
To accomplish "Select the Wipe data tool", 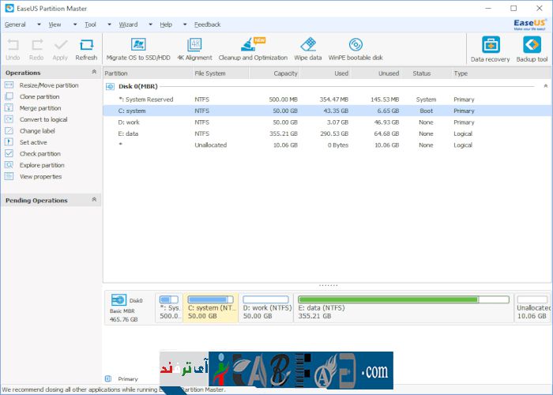I will [x=308, y=46].
